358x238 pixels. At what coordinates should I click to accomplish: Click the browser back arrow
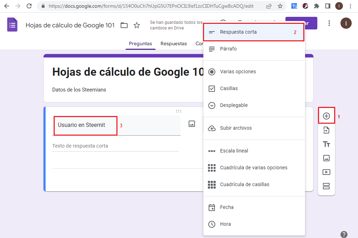tap(7, 6)
